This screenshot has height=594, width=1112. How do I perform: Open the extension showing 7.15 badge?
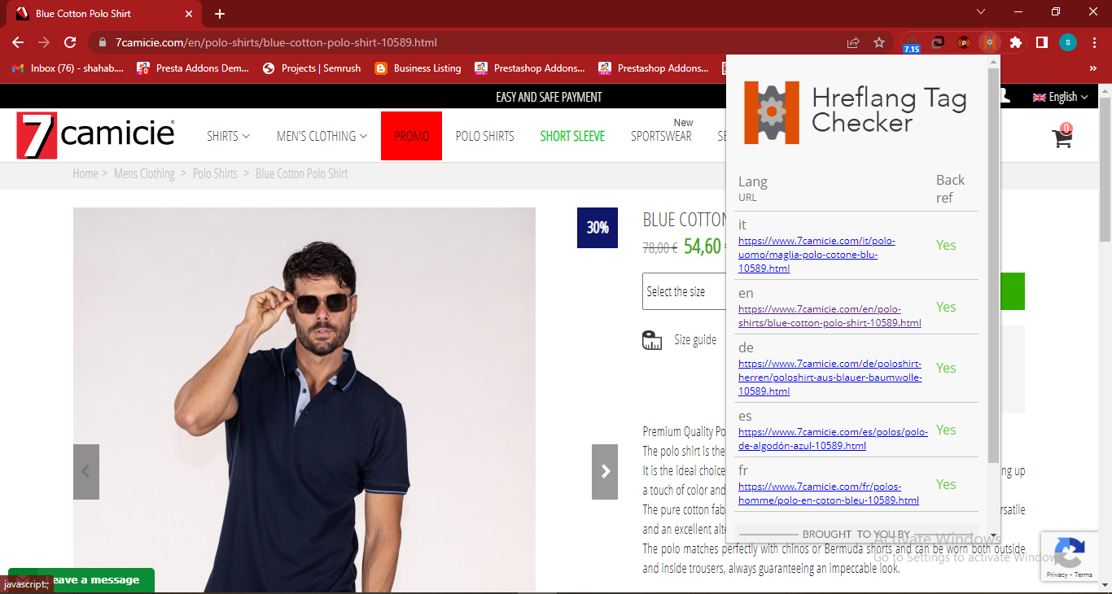912,43
